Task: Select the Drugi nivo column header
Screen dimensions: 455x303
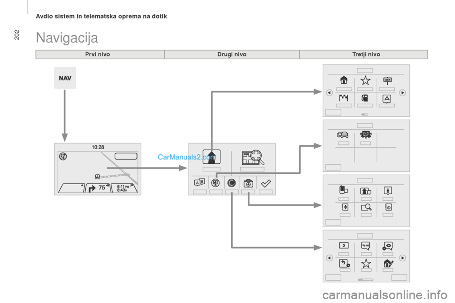Action: tap(232, 54)
